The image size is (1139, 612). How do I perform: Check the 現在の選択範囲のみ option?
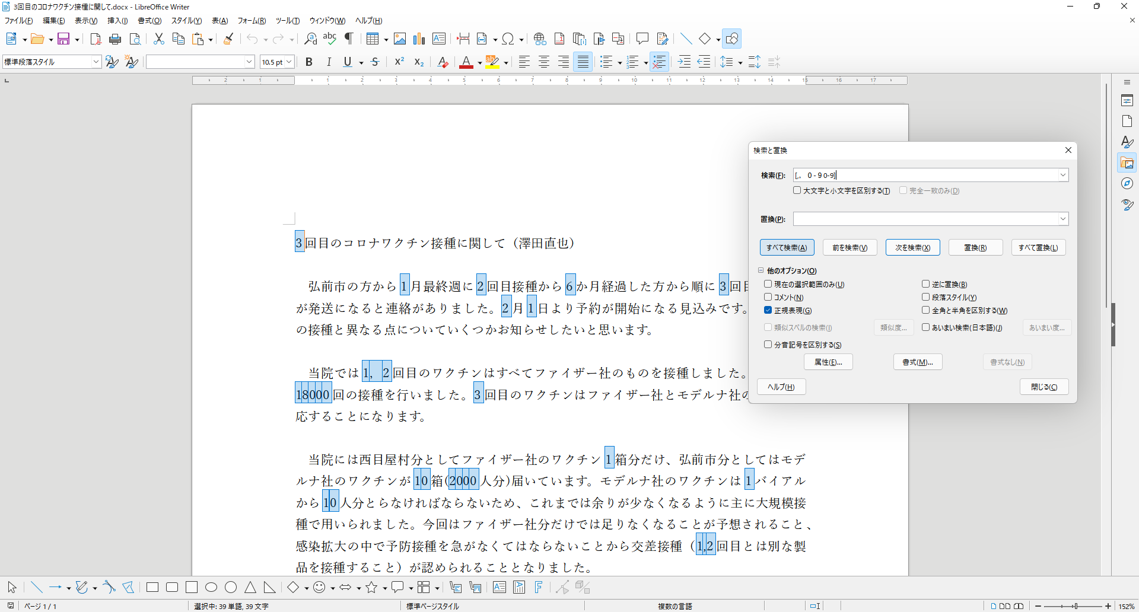pyautogui.click(x=768, y=284)
